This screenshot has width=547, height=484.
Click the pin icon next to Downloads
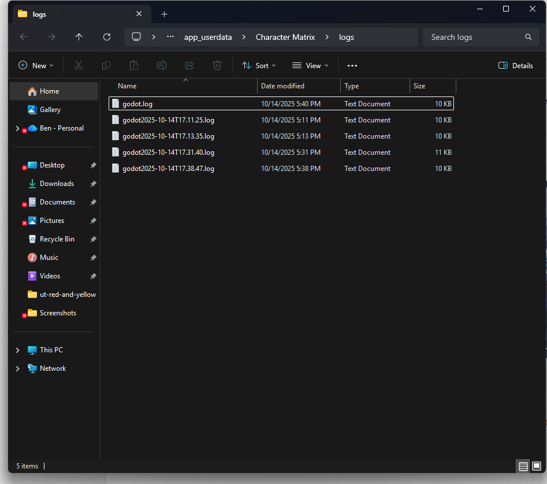(93, 184)
